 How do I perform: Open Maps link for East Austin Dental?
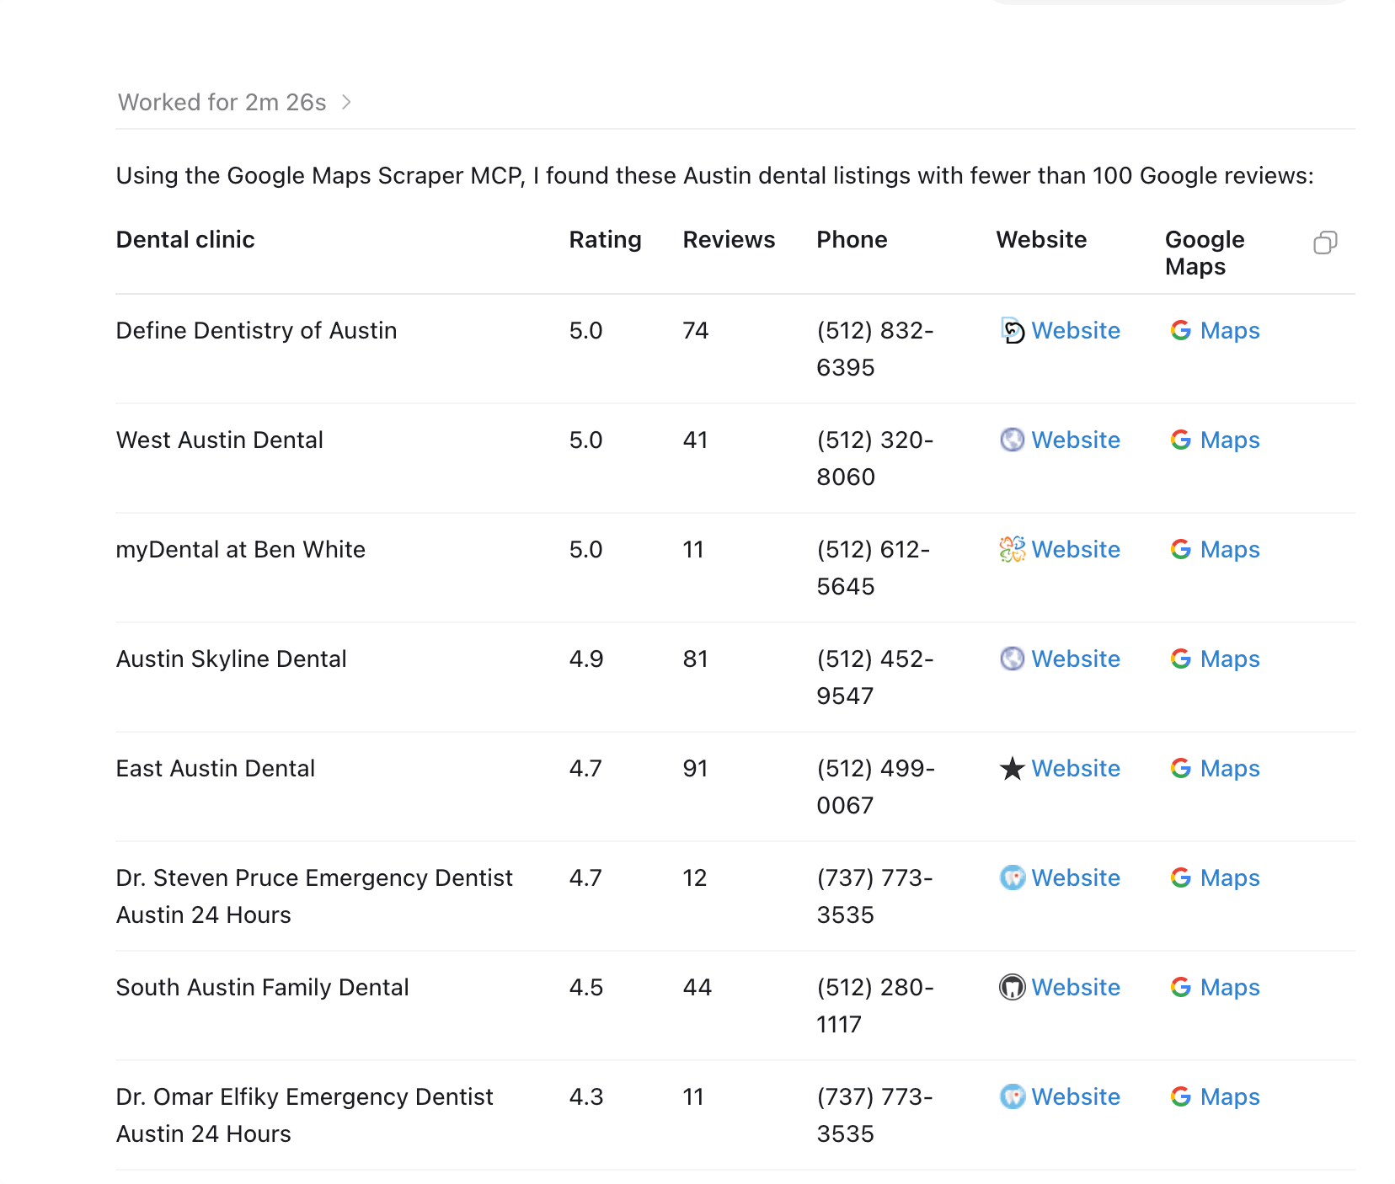click(1230, 769)
